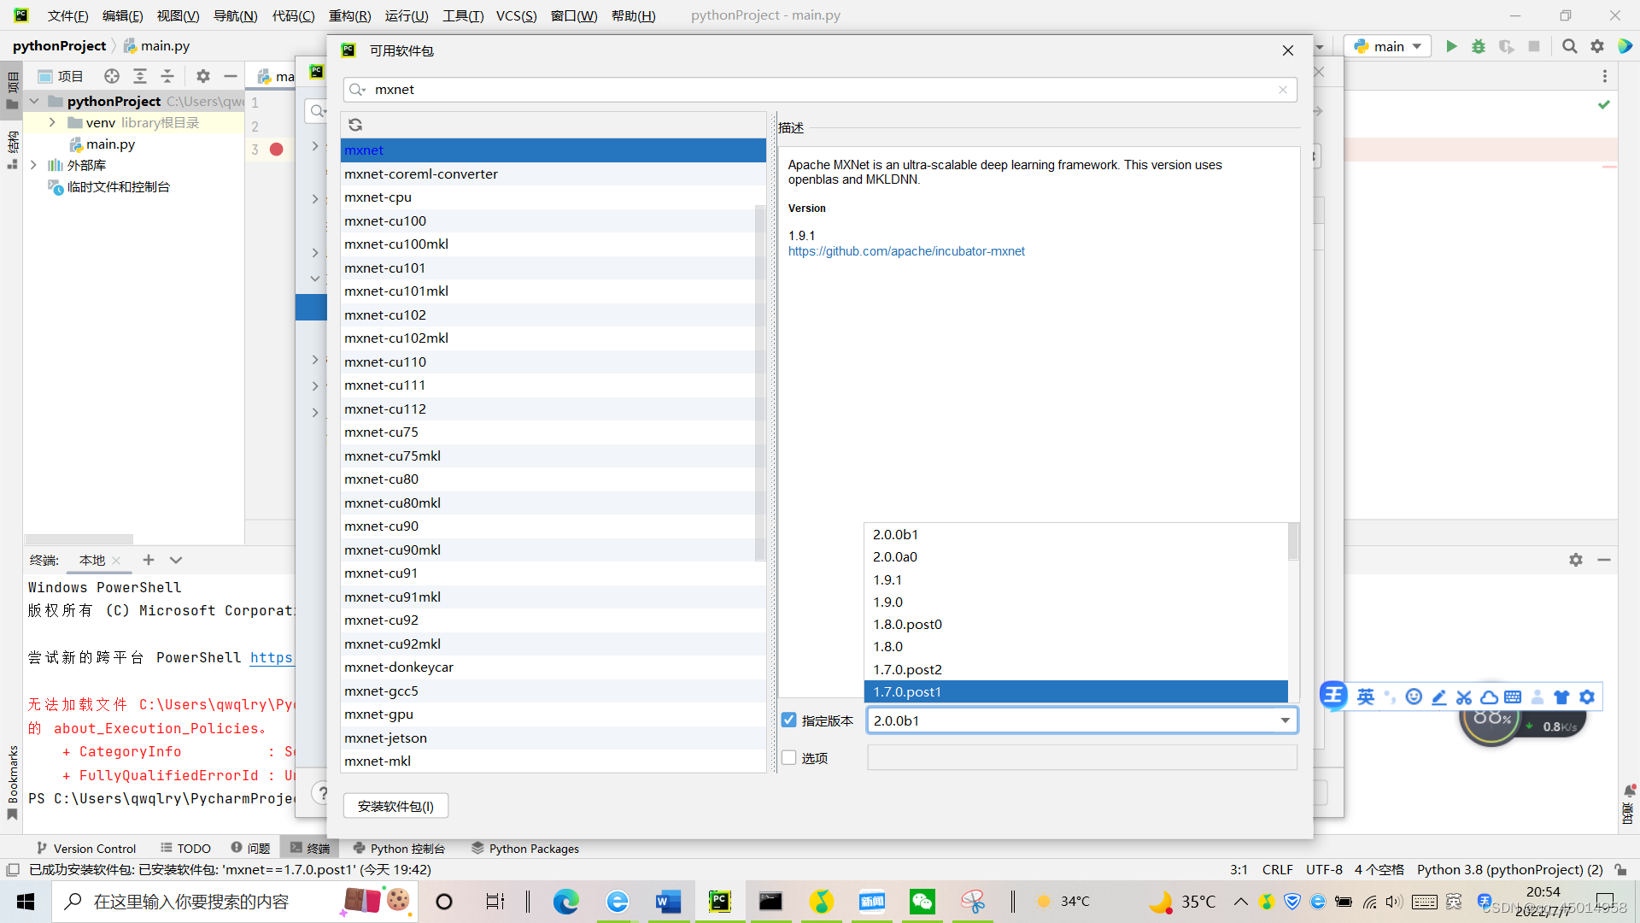
Task: Open 项目 view selector in project panel
Action: coord(61,76)
